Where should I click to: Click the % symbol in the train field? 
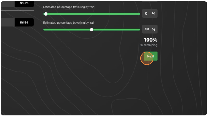pyautogui.click(x=153, y=29)
